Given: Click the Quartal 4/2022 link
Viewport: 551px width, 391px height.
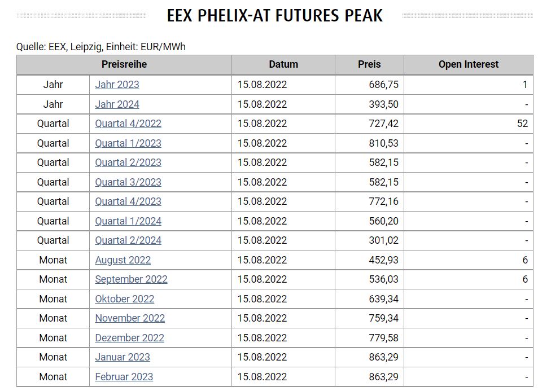Looking at the screenshot, I should pos(128,124).
